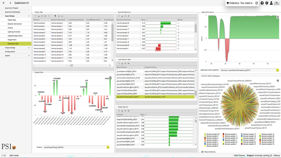Open Didactics message in external window

tap(256, 3)
